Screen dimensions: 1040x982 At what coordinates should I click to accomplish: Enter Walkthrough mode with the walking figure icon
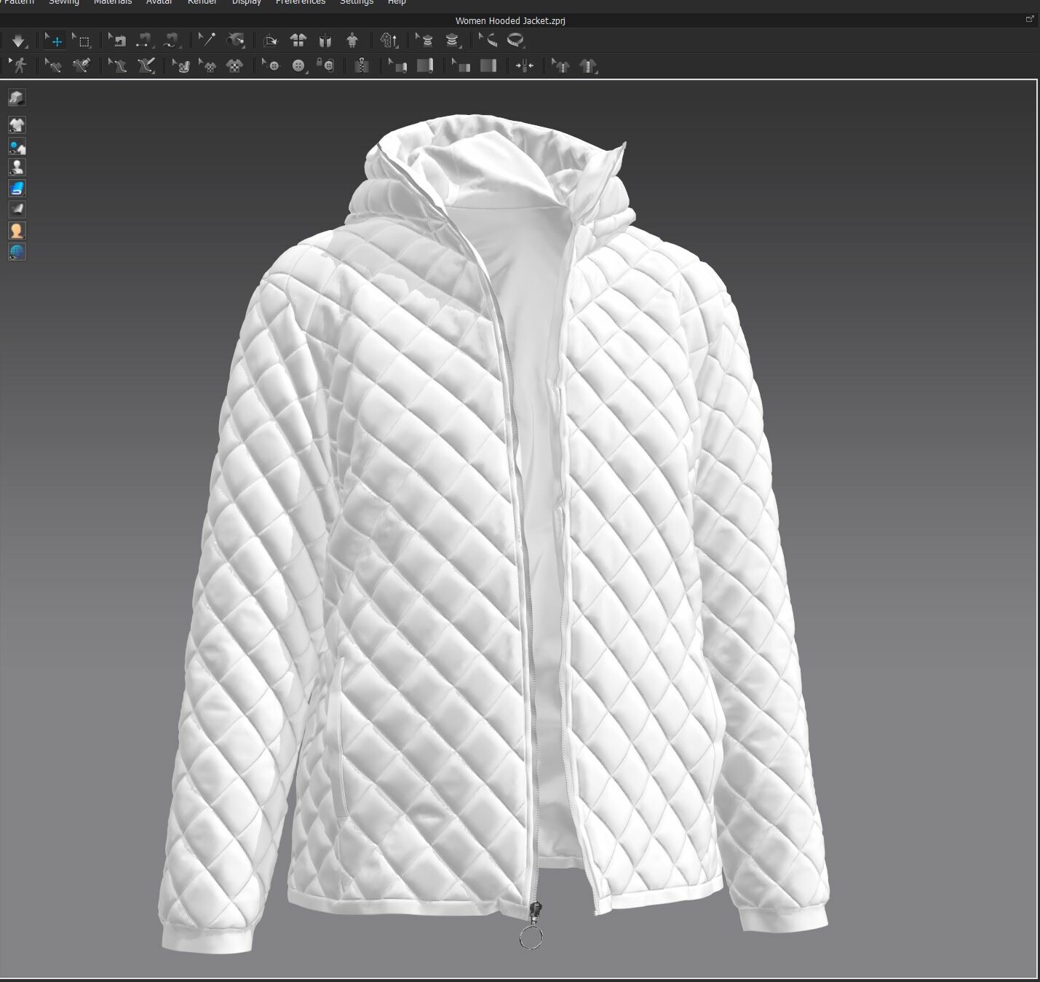(x=20, y=66)
